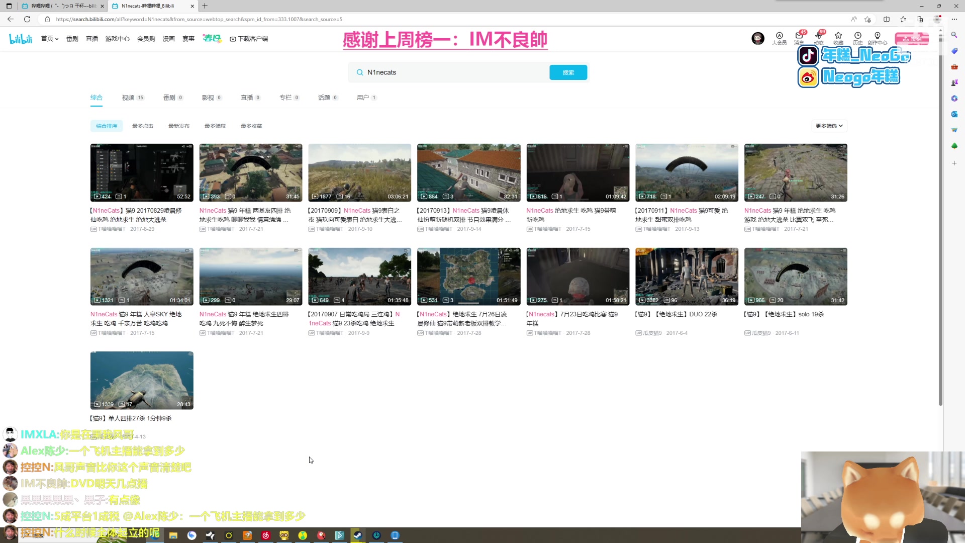965x543 pixels.
Task: Click the 下载客户端 download link
Action: [x=249, y=39]
